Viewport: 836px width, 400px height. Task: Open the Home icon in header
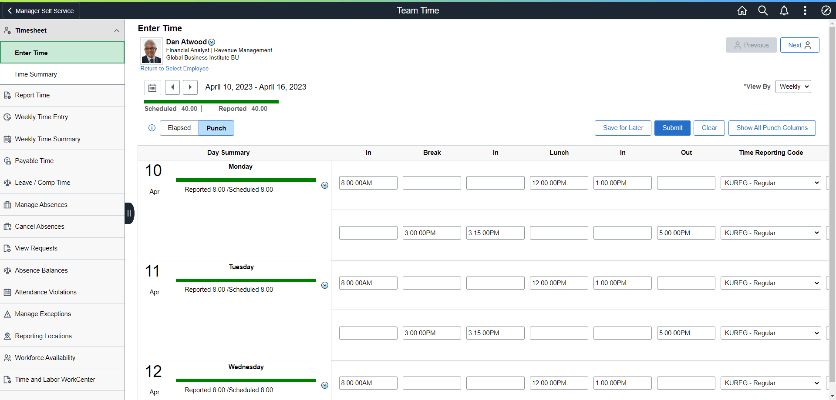pos(742,10)
